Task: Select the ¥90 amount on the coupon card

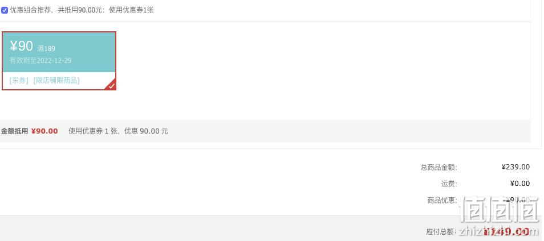Action: tap(22, 46)
